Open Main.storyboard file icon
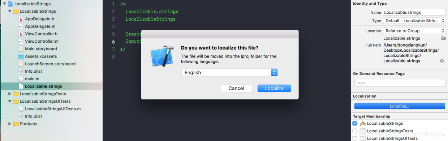 (x=21, y=49)
